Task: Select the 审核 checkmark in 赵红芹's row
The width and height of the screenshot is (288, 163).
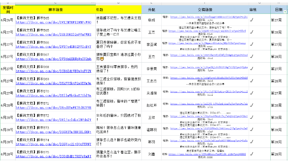Action: [252, 105]
